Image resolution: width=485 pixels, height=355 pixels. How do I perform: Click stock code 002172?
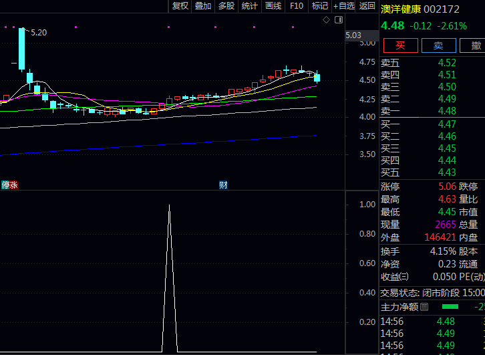point(442,9)
